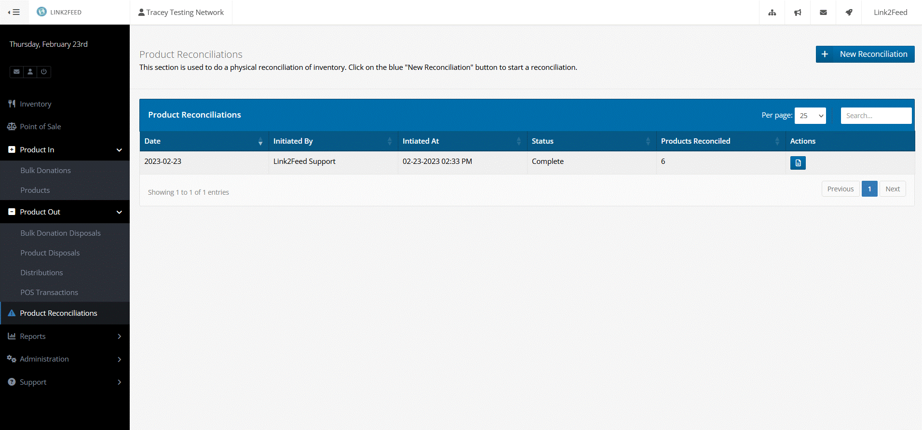Image resolution: width=922 pixels, height=430 pixels.
Task: Expand the Reports menu
Action: (65, 336)
